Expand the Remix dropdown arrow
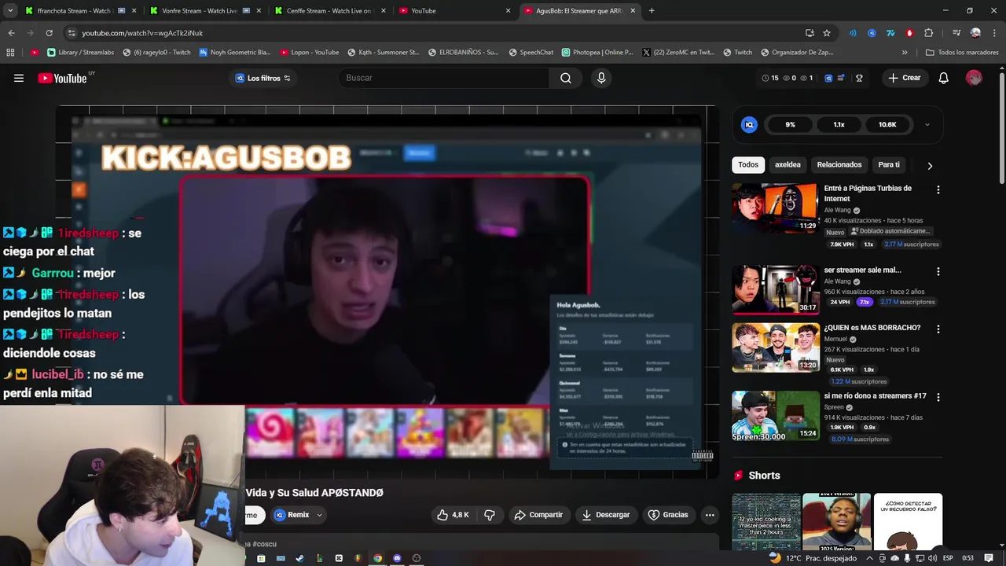 tap(319, 515)
